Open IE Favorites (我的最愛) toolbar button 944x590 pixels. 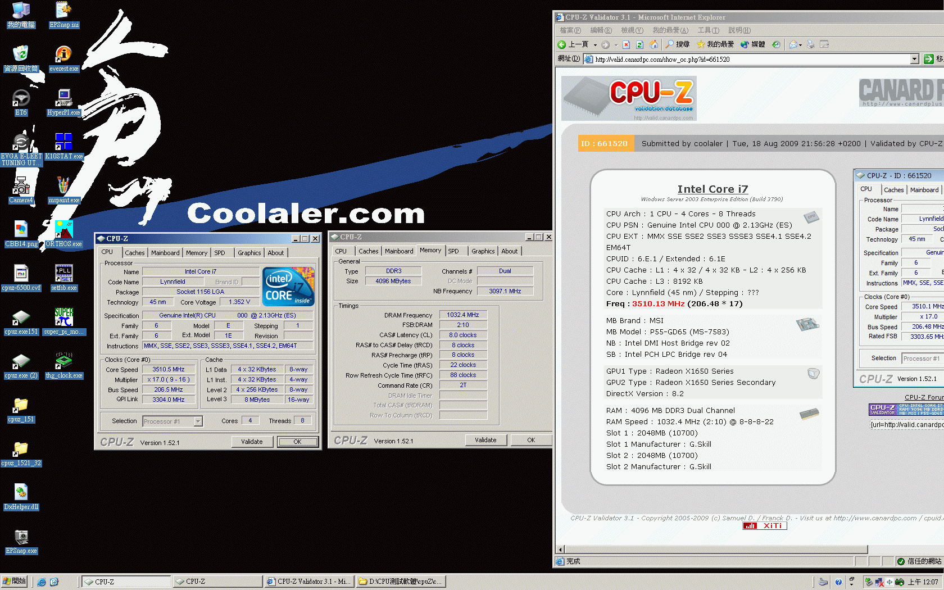point(715,44)
